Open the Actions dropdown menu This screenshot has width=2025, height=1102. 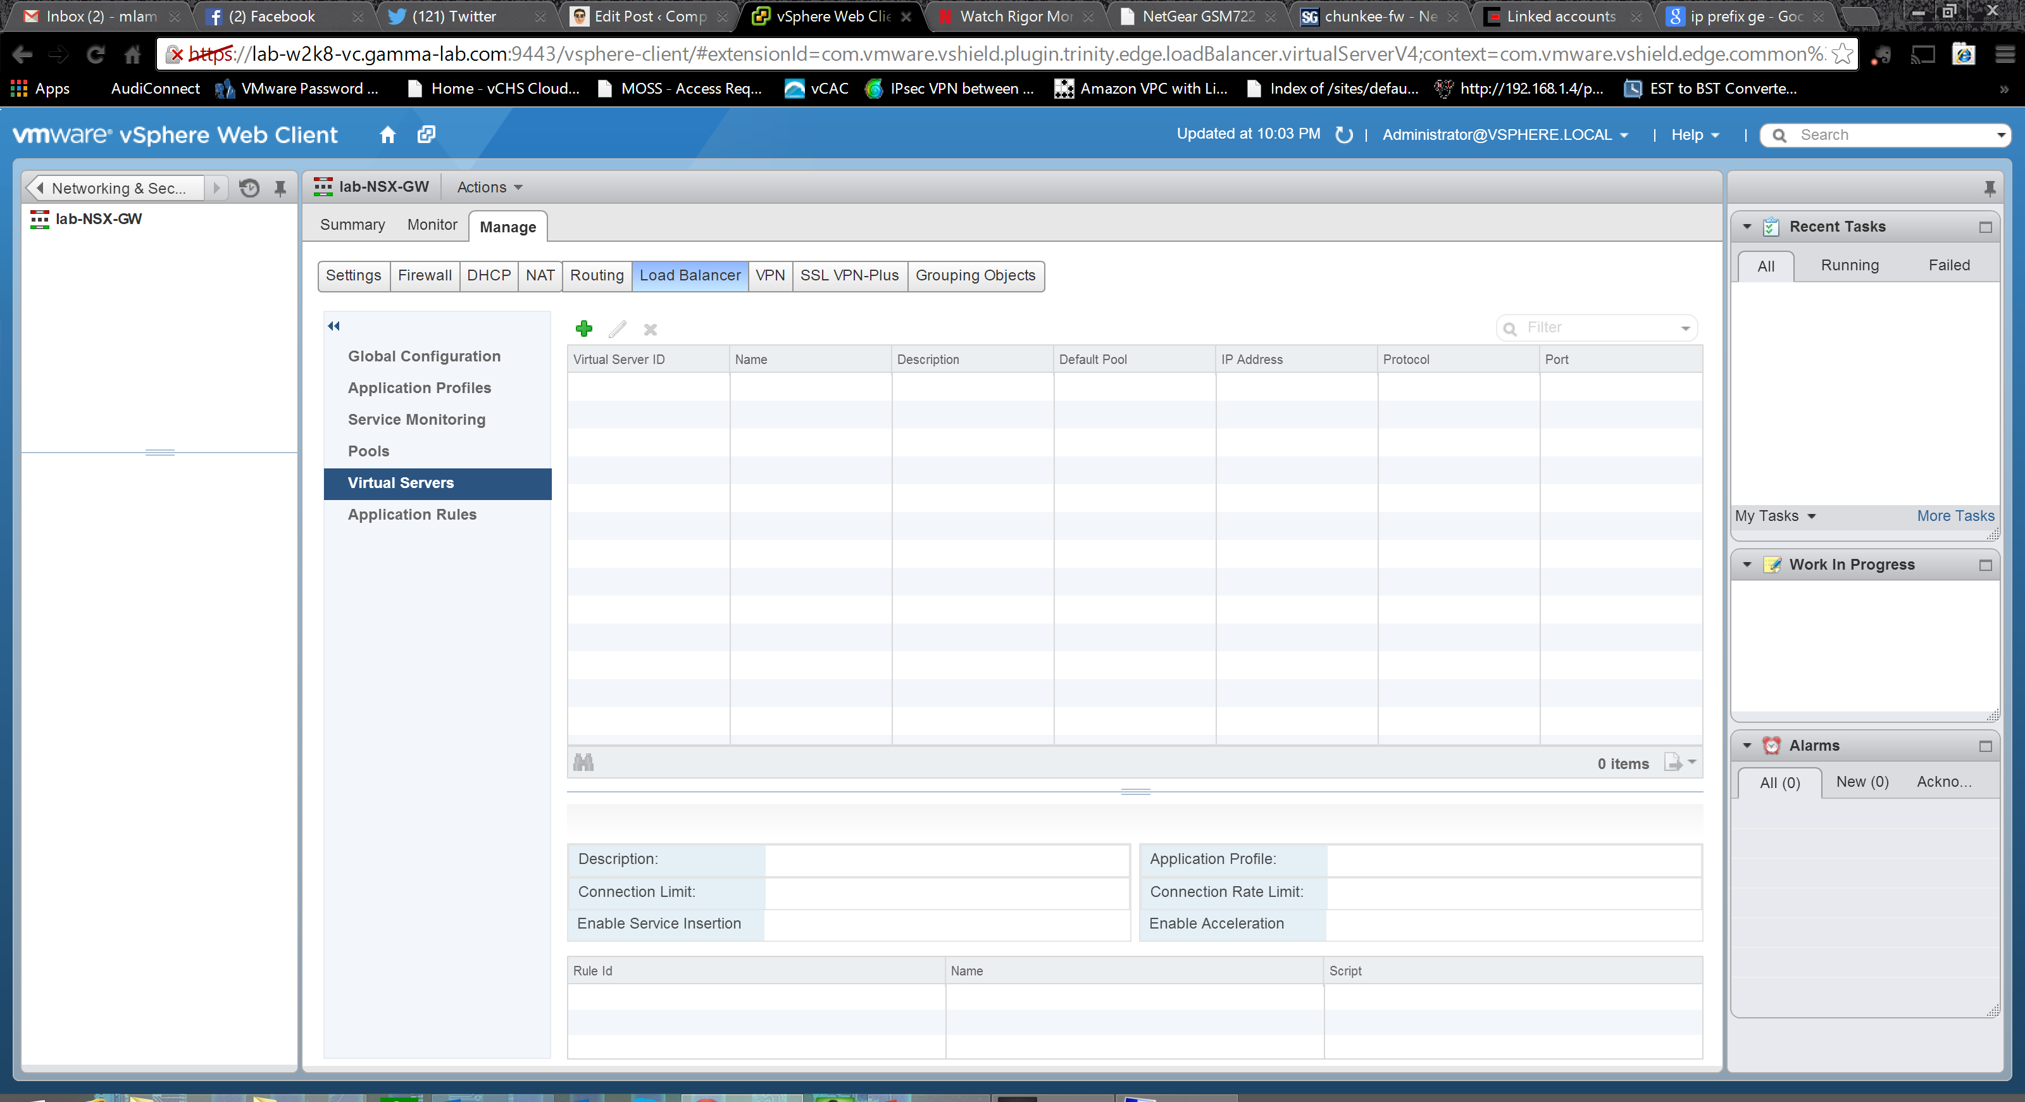(x=489, y=187)
